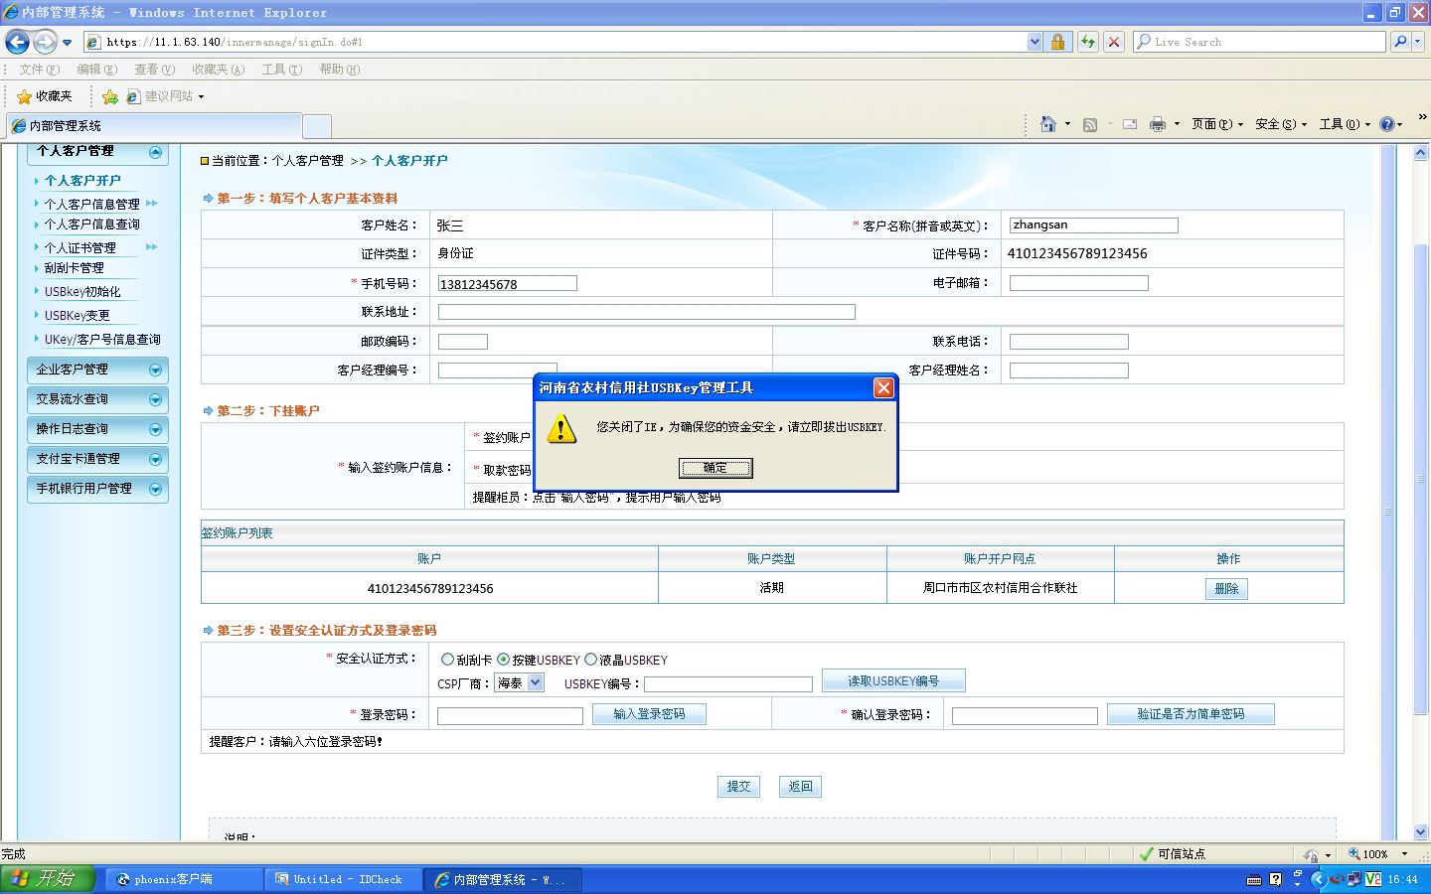Screen dimensions: 1431x894
Task: Click the IE back navigation arrow
Action: tap(18, 42)
